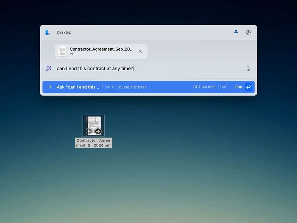The width and height of the screenshot is (297, 223).
Task: Focus the prompt text field
Action: 148,68
